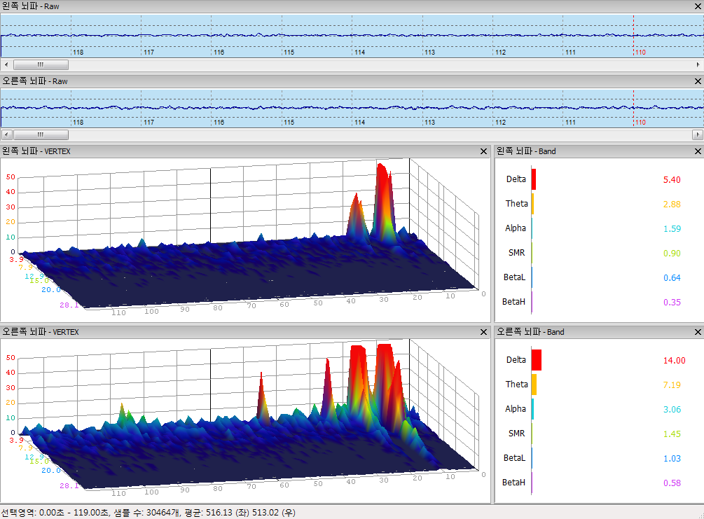Close the 왼쪽 뇌파 VERTEX panel
Image resolution: width=704 pixels, height=519 pixels.
pyautogui.click(x=483, y=151)
